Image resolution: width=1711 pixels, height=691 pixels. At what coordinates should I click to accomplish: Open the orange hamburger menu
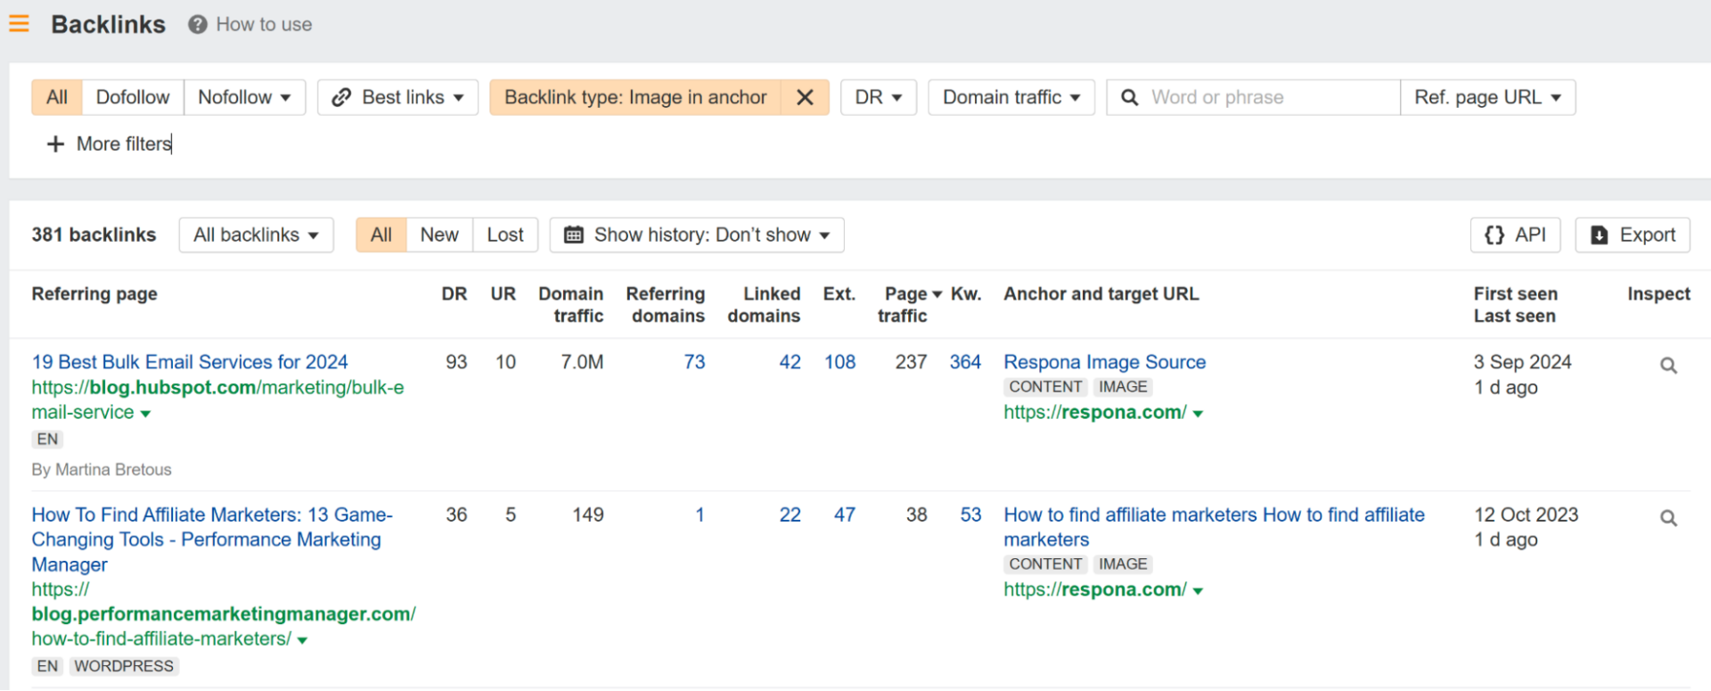click(19, 24)
